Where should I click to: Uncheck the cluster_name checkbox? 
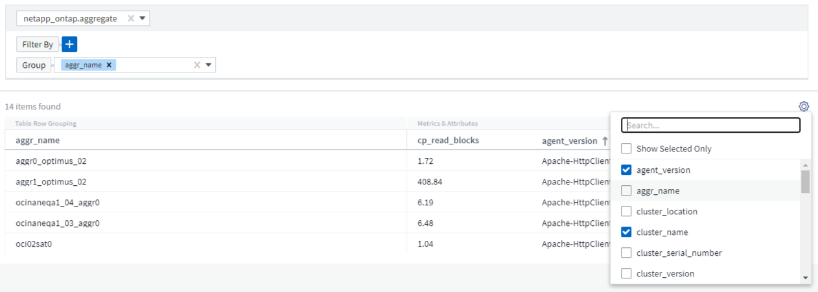click(x=626, y=232)
